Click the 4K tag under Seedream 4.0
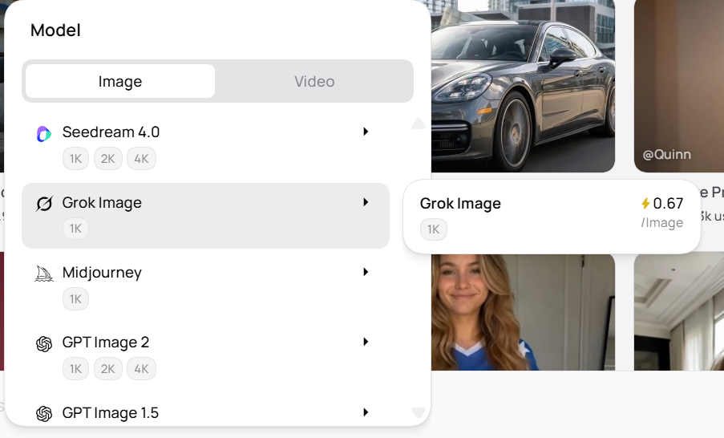Viewport: 724px width, 438px height. pyautogui.click(x=141, y=159)
